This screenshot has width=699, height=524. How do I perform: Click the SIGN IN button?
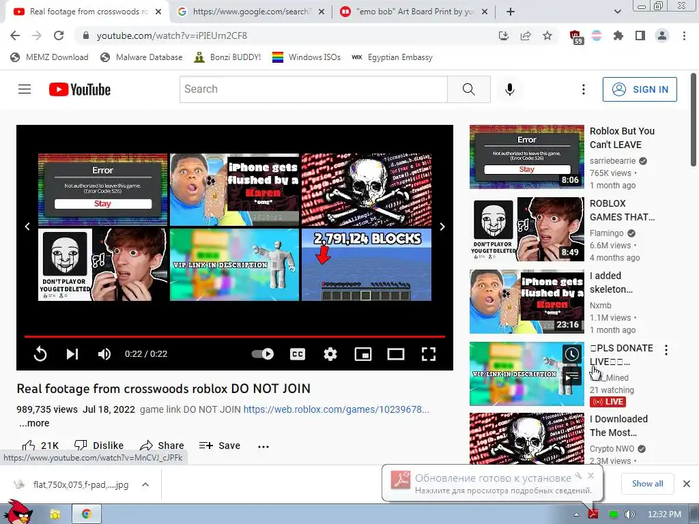640,89
